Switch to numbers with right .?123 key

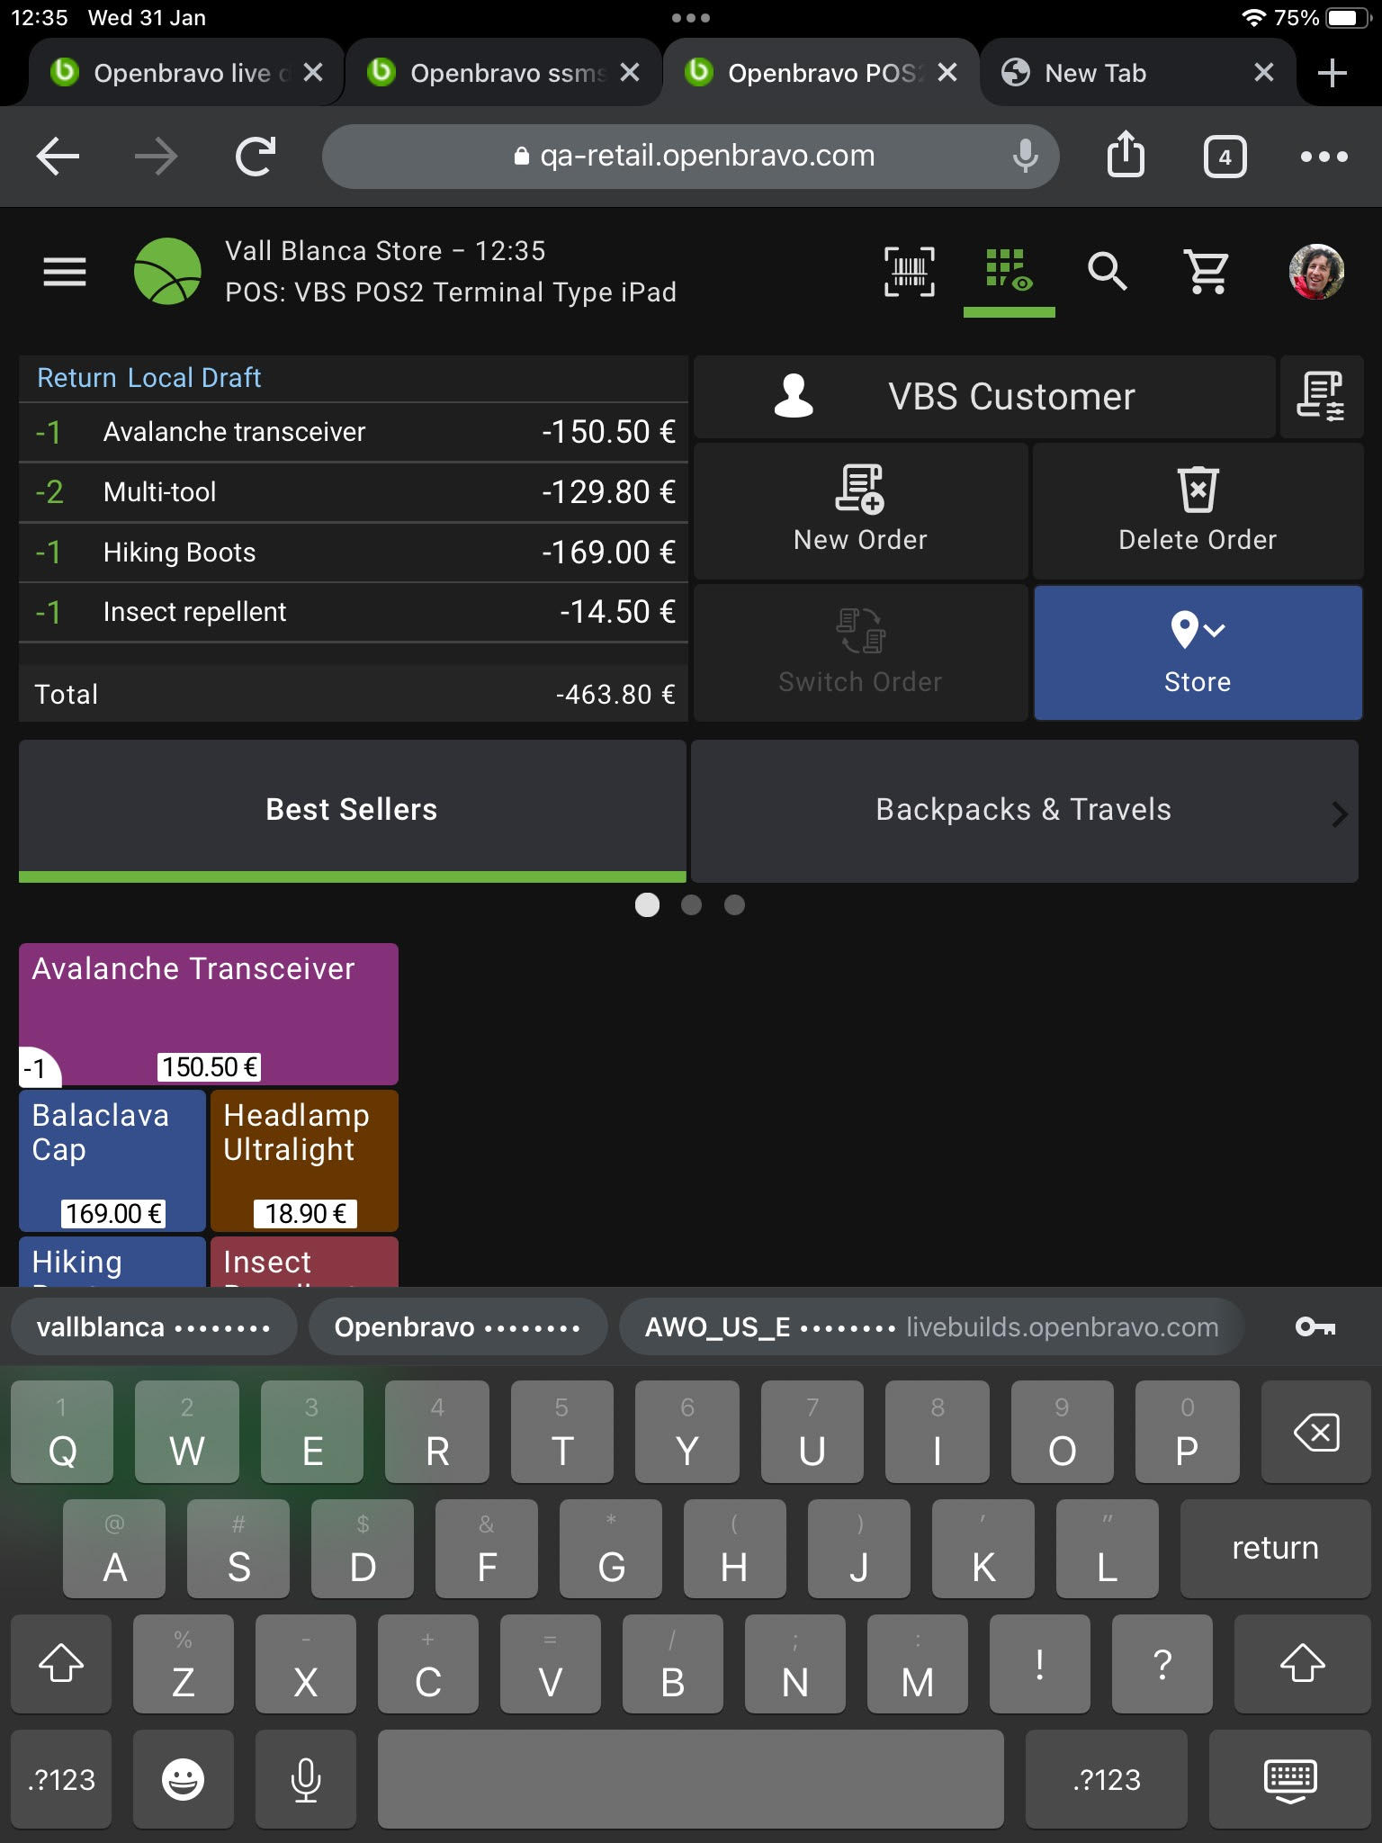(x=1107, y=1779)
